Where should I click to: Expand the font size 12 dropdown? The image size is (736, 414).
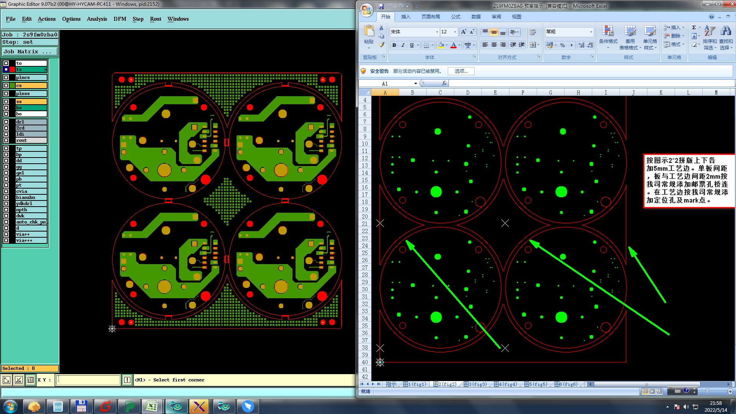tap(455, 32)
